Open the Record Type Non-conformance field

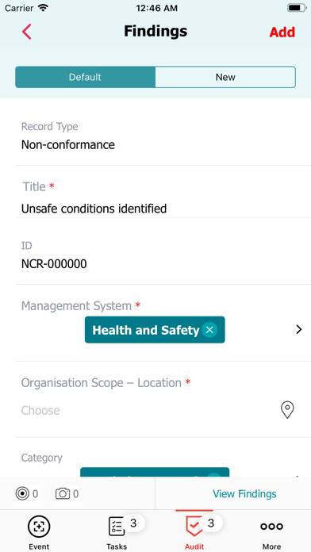click(155, 136)
